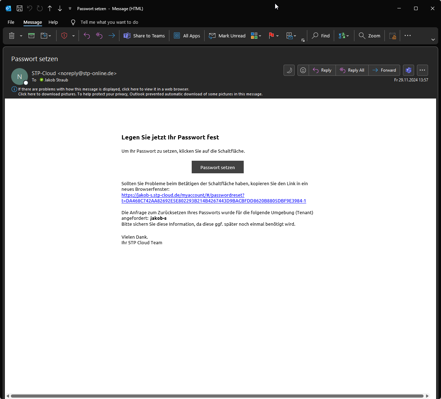The image size is (441, 399).
Task: Expand the Report shield dropdown arrow
Action: [x=73, y=36]
